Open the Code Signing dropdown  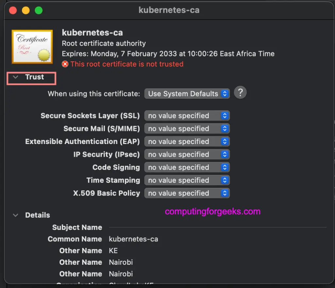187,167
